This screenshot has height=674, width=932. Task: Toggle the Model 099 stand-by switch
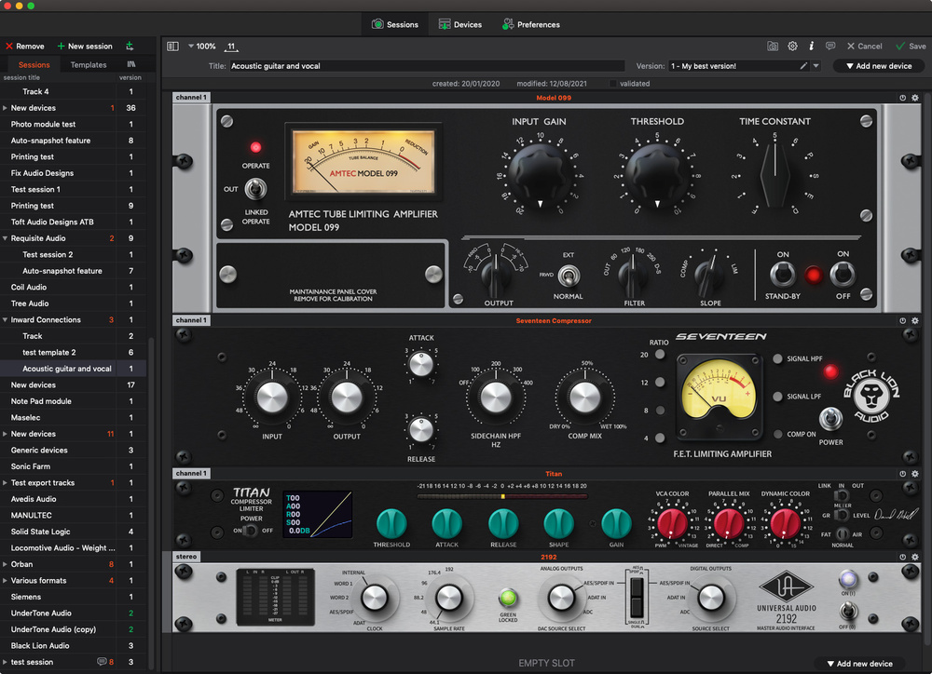783,274
